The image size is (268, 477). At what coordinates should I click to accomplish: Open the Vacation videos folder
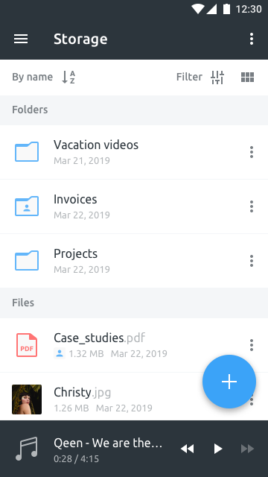(134, 152)
